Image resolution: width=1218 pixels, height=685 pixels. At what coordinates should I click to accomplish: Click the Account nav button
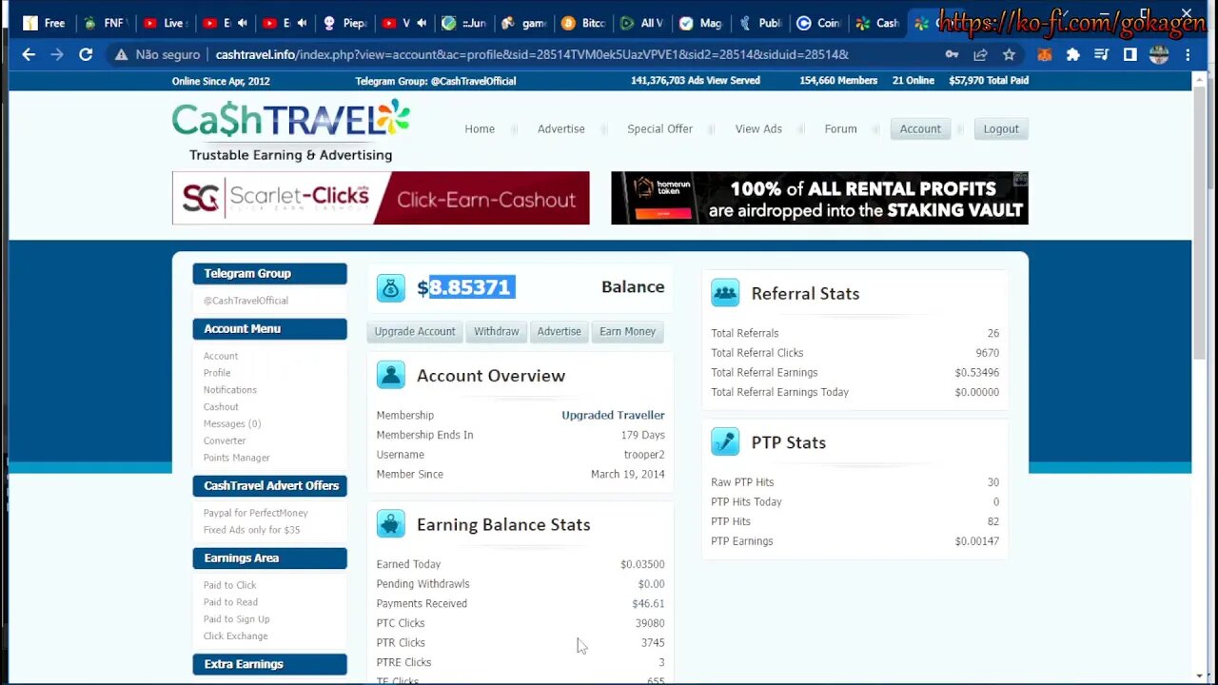coord(920,129)
